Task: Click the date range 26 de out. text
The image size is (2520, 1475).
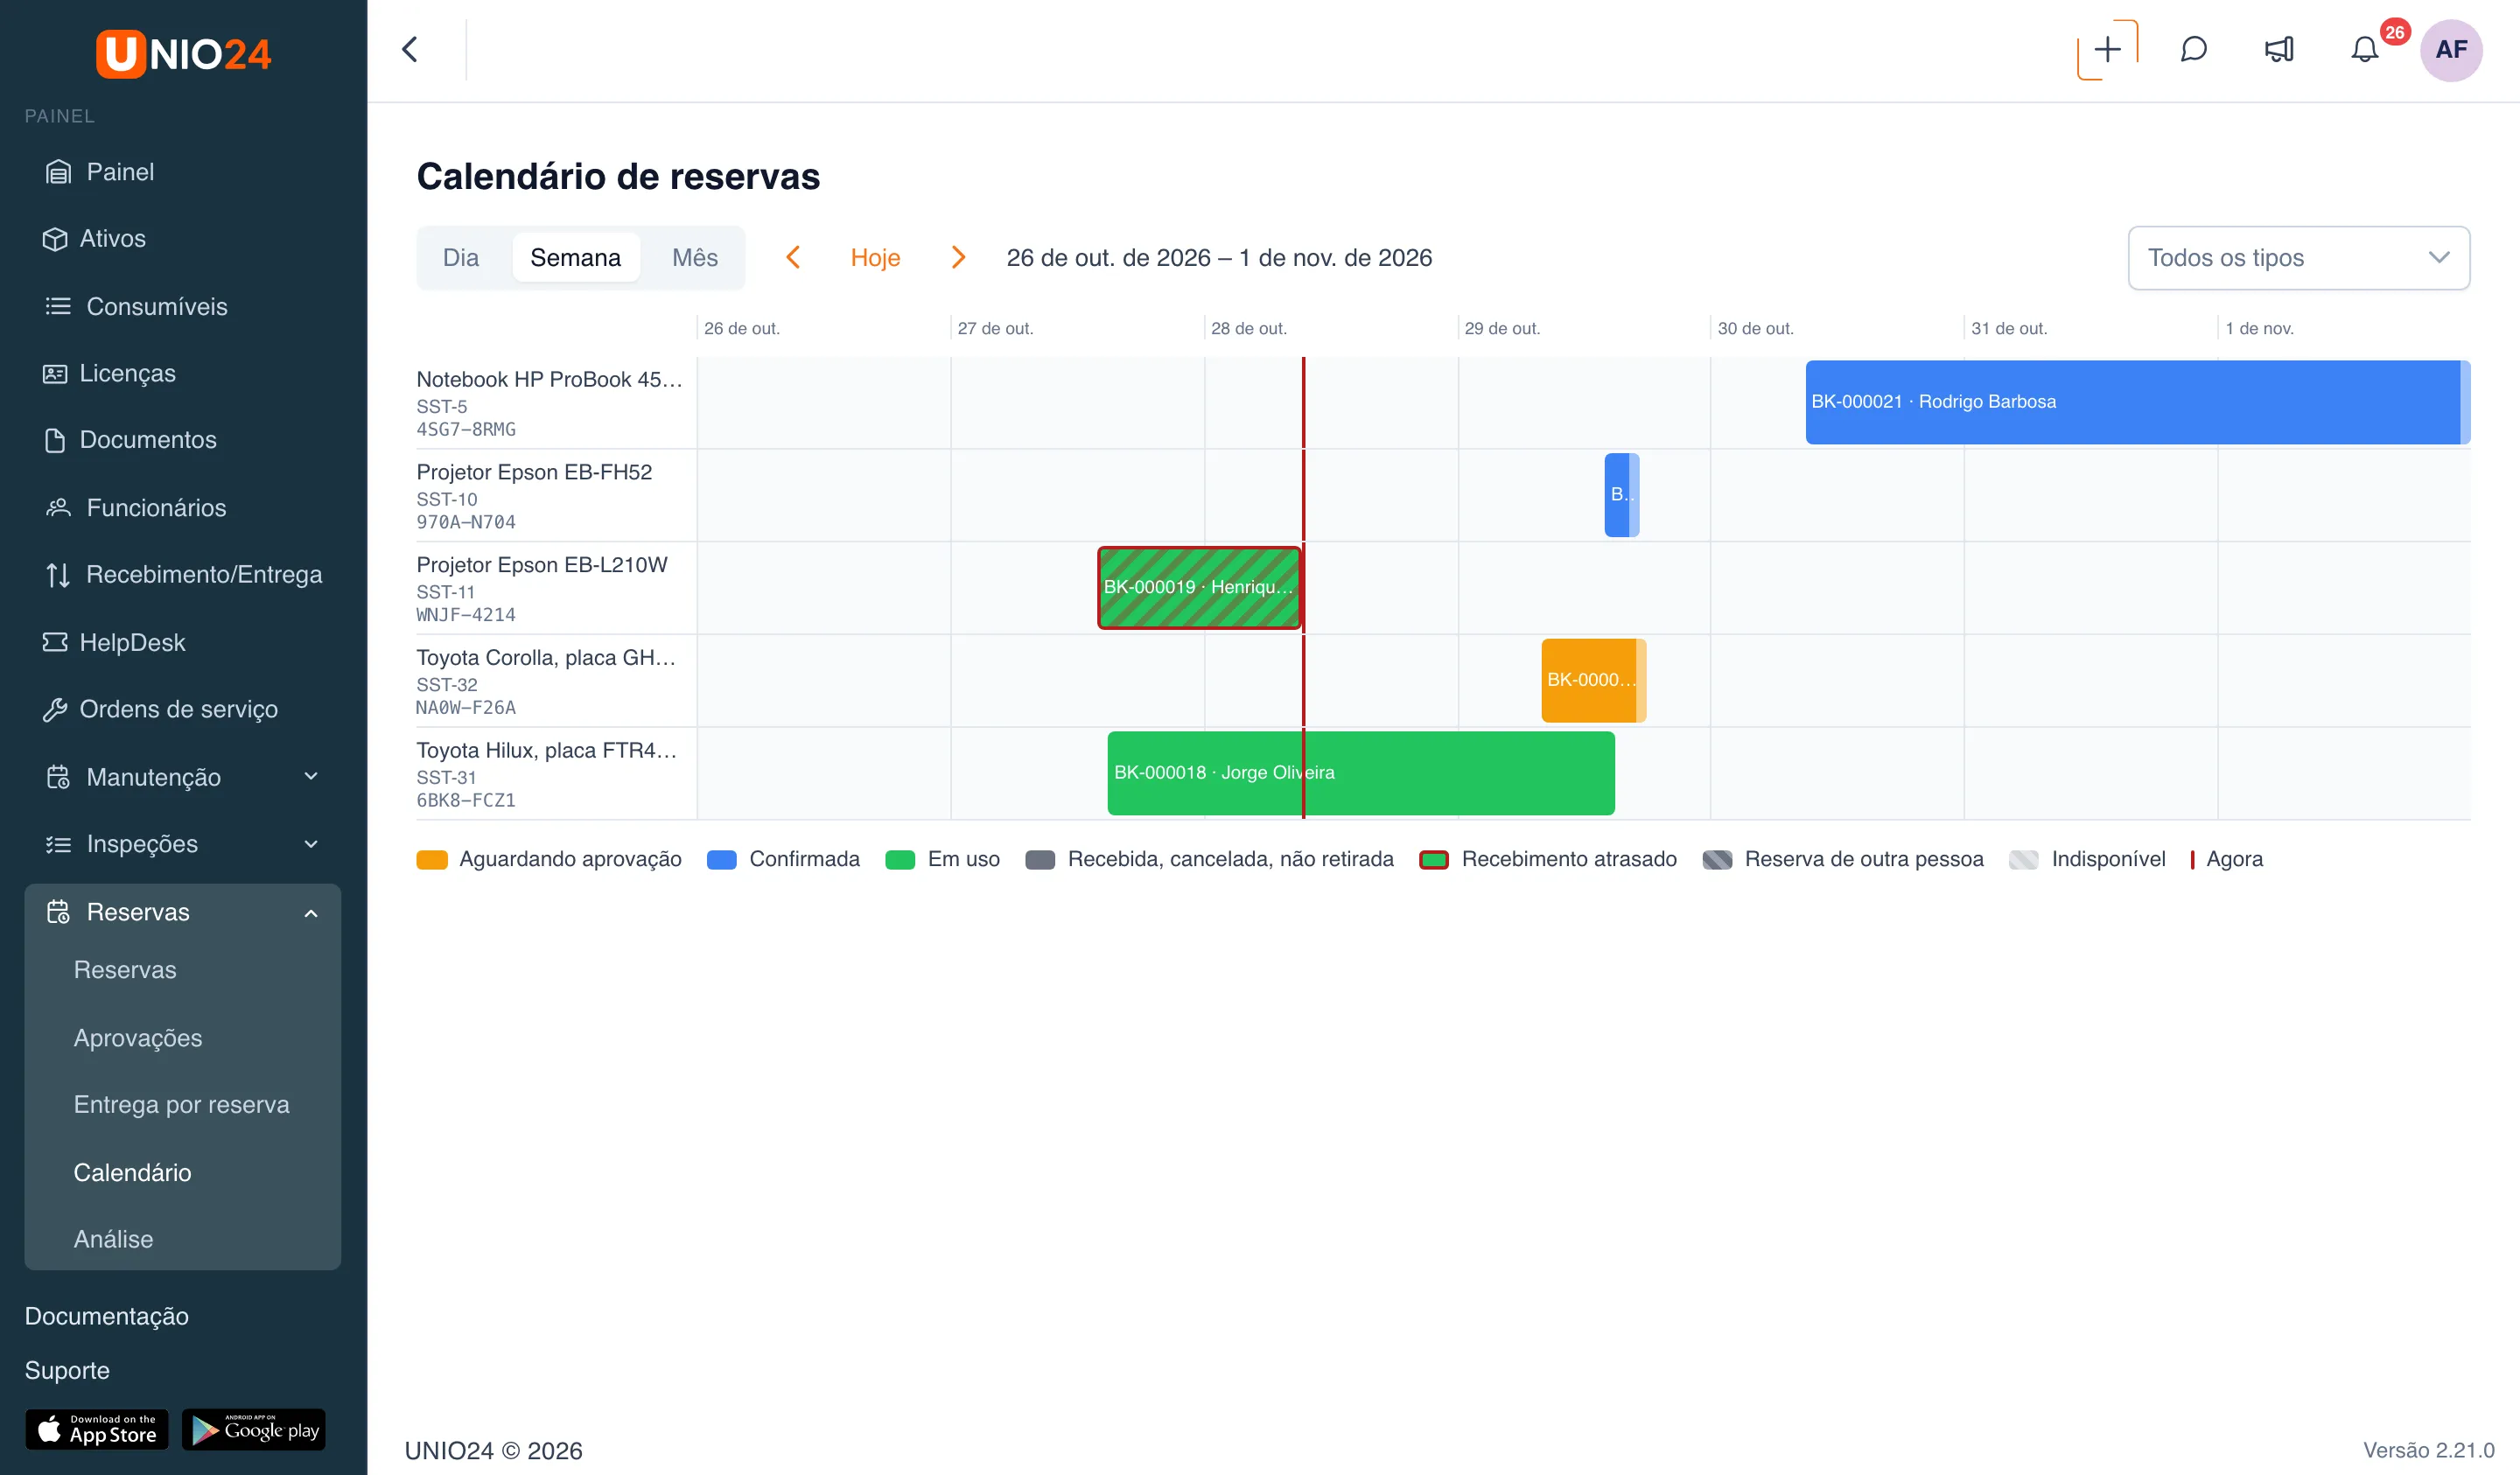Action: pyautogui.click(x=1219, y=258)
